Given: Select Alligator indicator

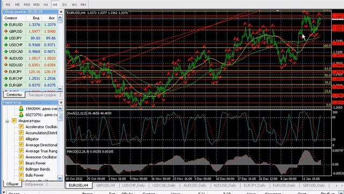Looking at the screenshot, I should click(32, 139).
